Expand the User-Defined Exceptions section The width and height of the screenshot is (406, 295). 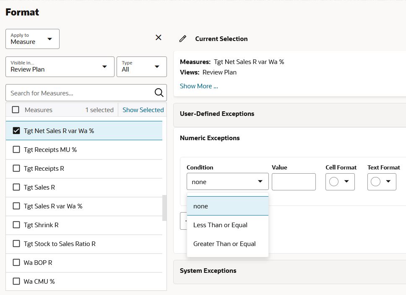[x=217, y=114]
